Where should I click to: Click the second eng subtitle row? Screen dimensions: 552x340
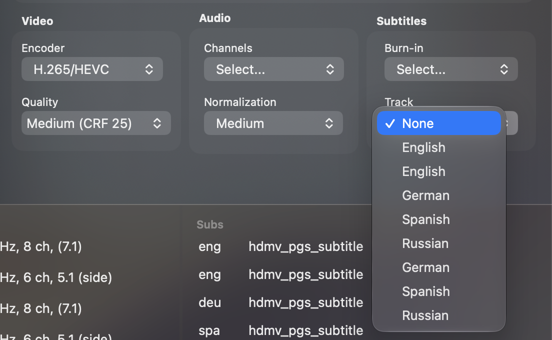(280, 274)
